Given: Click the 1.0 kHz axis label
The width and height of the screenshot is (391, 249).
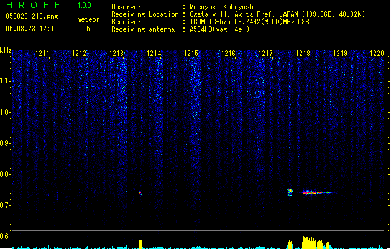Looking at the screenshot, I should (5, 112).
